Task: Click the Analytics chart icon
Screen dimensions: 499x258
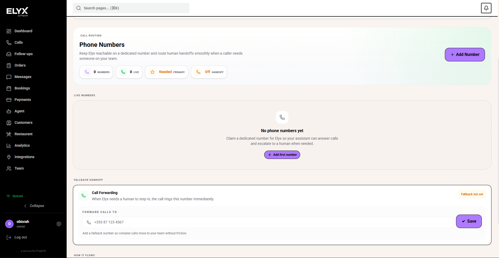Action: (x=9, y=146)
